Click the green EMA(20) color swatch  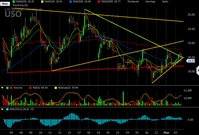tap(14, 2)
